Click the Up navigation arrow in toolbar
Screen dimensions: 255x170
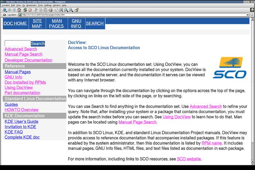(5, 10)
